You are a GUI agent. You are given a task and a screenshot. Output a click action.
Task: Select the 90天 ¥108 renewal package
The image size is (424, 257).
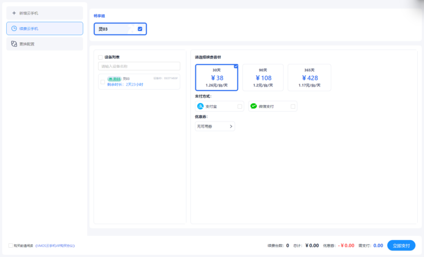(263, 78)
